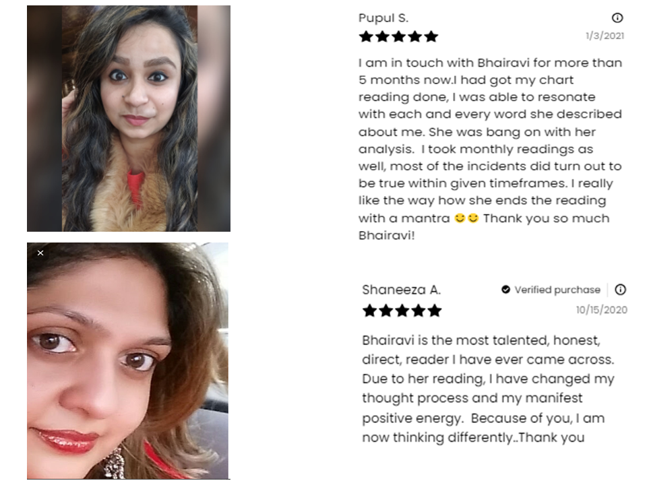This screenshot has height=485, width=647.
Task: Click the review date 10/15/2020
Action: (x=602, y=310)
